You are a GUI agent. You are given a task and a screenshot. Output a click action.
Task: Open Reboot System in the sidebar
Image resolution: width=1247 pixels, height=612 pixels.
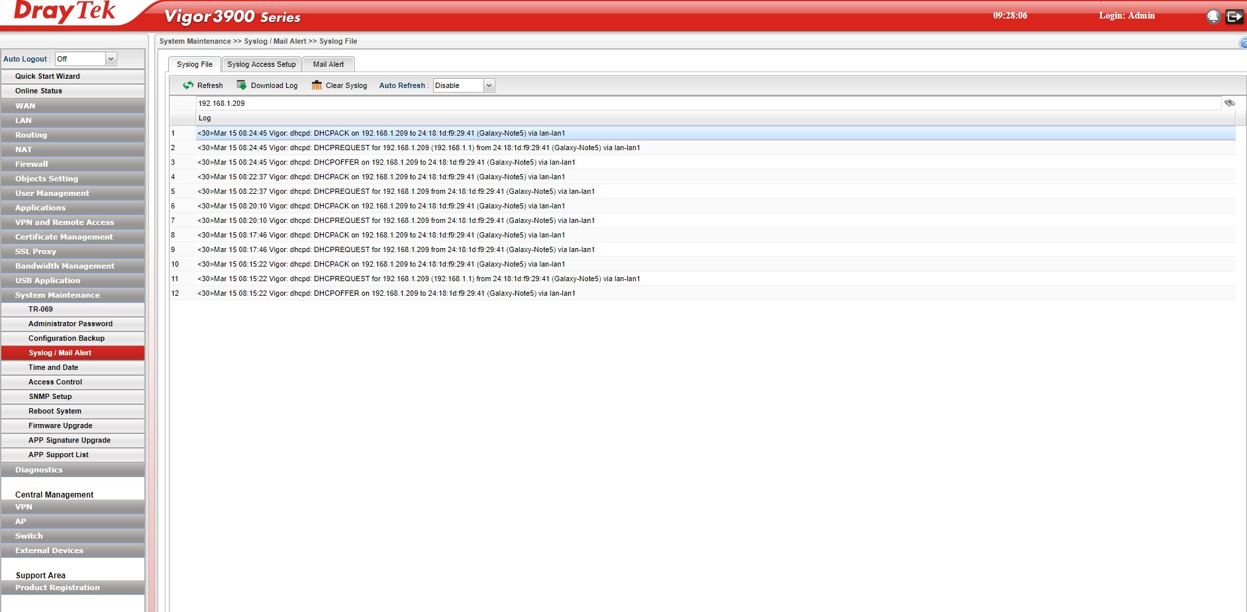pos(55,411)
